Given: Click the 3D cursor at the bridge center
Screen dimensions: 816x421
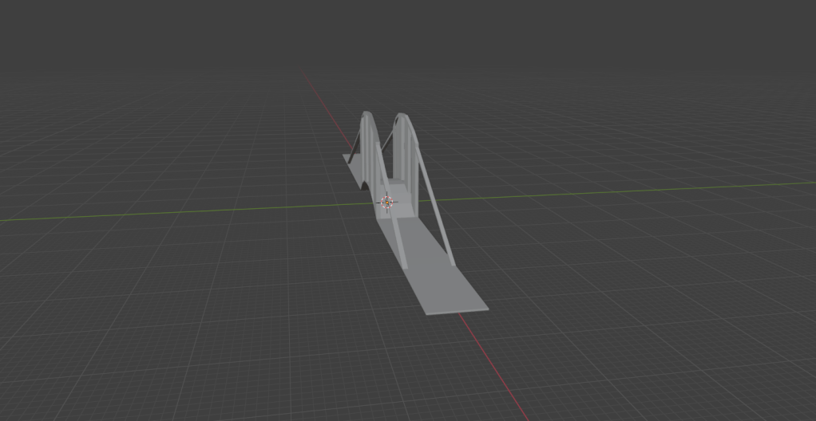Looking at the screenshot, I should tap(386, 203).
